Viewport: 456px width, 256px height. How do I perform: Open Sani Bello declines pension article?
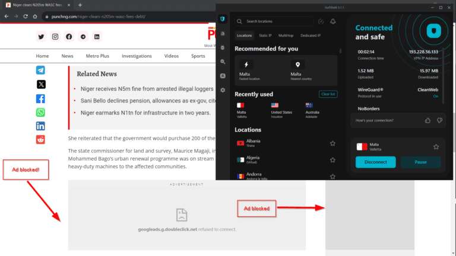148,101
